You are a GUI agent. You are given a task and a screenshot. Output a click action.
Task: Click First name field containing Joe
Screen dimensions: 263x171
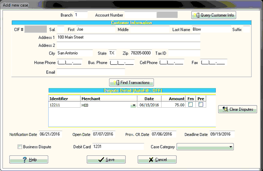point(96,29)
